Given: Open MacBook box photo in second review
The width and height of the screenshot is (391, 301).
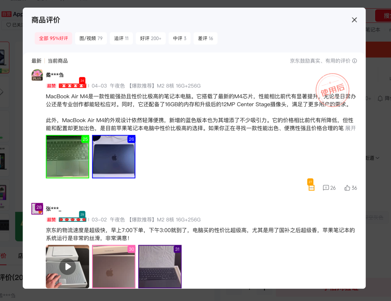Looking at the screenshot, I should [x=114, y=267].
